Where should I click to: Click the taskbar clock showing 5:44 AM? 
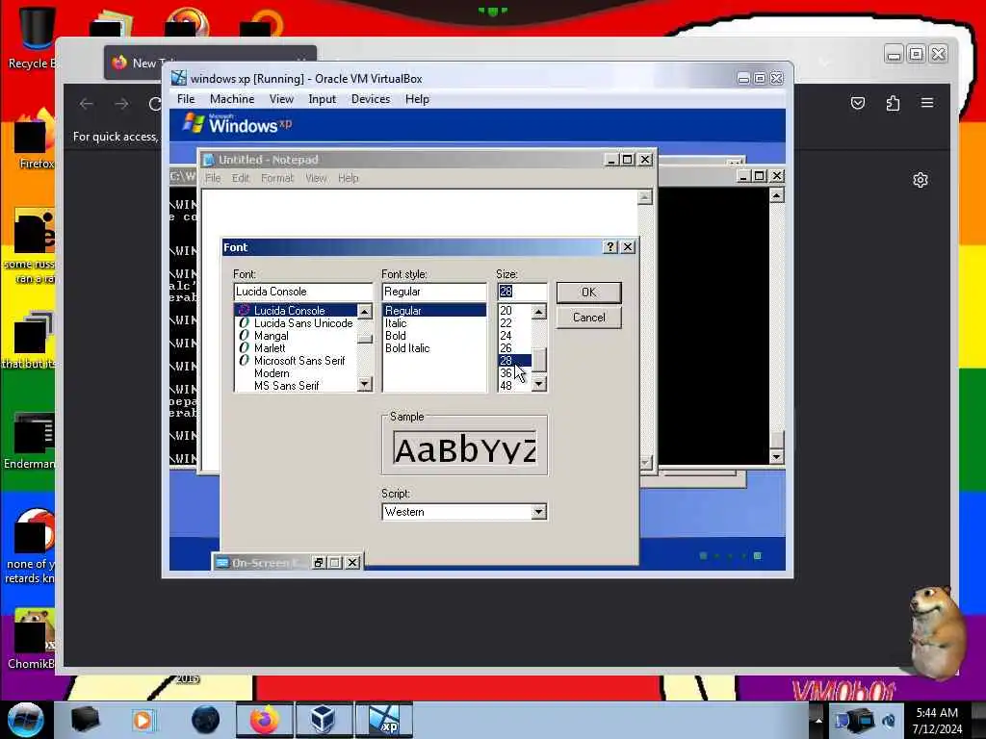click(937, 720)
